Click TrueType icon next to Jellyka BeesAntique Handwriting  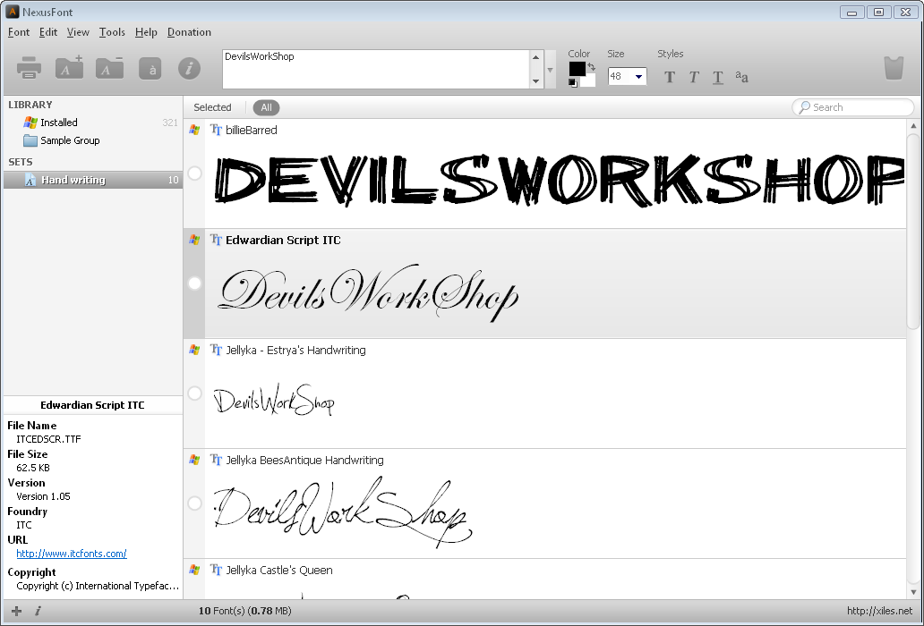(x=217, y=460)
